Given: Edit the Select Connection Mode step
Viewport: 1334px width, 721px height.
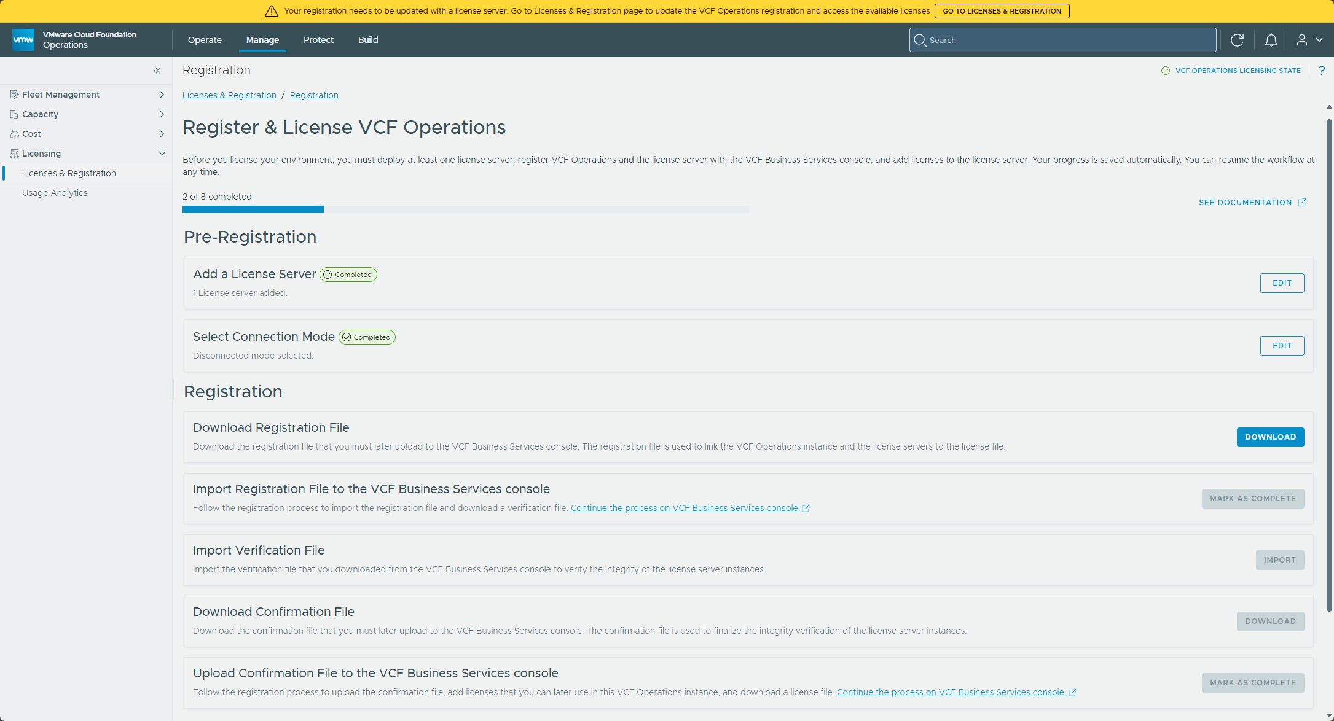Looking at the screenshot, I should pyautogui.click(x=1282, y=346).
